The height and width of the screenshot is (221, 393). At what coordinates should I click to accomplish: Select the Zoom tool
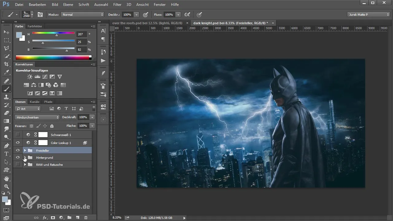(6, 186)
